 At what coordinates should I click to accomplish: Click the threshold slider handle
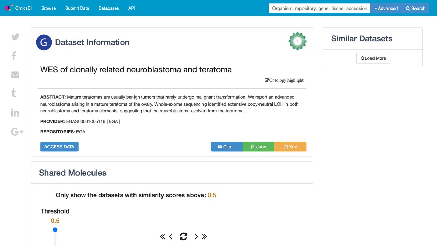tap(55, 230)
